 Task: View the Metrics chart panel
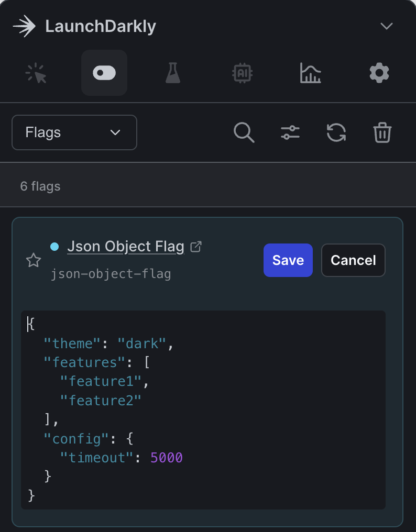310,73
